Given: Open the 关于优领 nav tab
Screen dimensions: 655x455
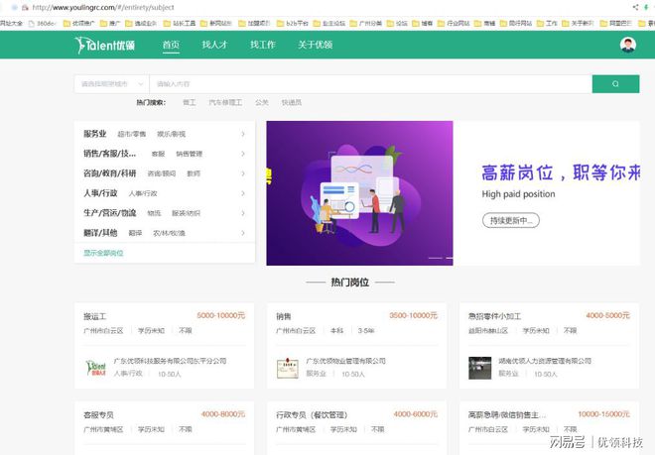Looking at the screenshot, I should [316, 45].
